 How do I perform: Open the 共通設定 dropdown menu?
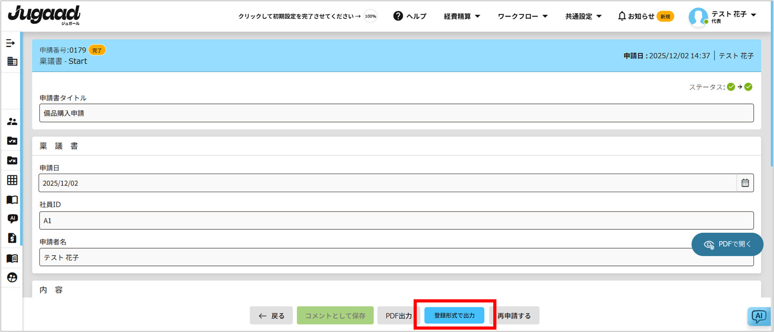pyautogui.click(x=583, y=16)
